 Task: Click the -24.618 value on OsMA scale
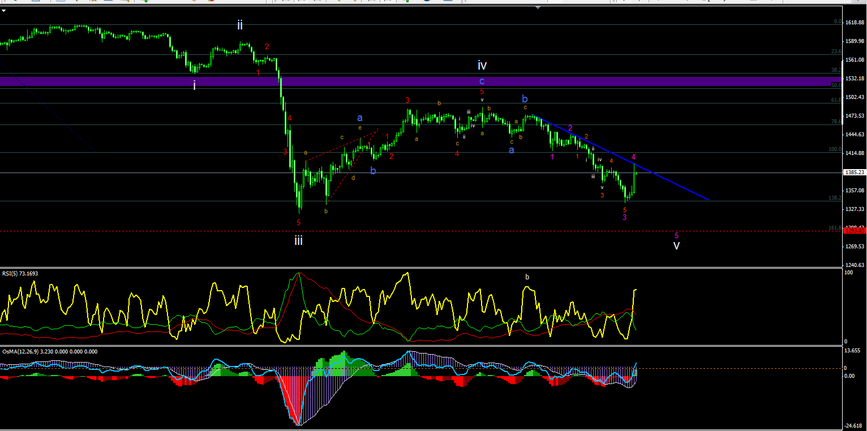coord(853,426)
